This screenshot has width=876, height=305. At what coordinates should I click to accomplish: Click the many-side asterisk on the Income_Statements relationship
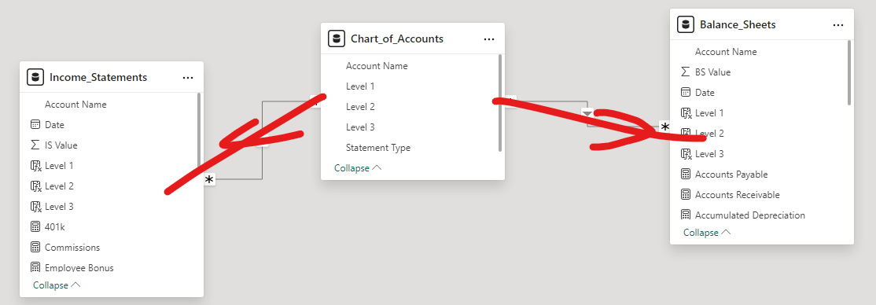tap(209, 180)
